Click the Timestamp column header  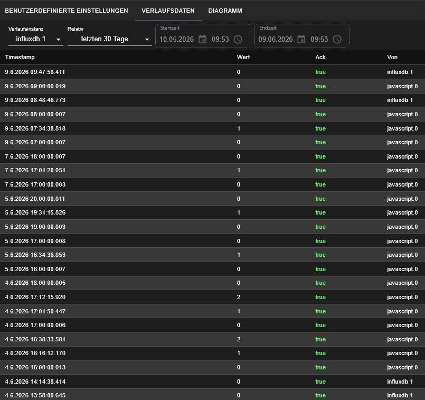(x=20, y=57)
